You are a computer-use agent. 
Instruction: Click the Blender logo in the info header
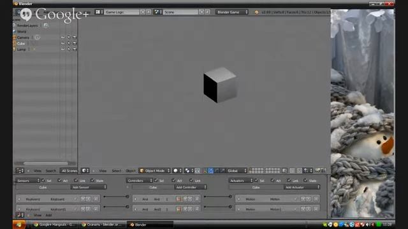pos(256,12)
